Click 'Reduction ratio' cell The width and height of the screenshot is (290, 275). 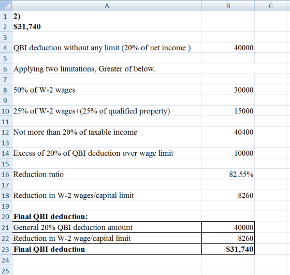tap(107, 174)
